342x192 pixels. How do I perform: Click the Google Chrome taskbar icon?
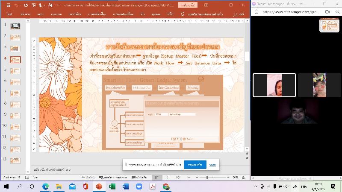tap(166, 186)
